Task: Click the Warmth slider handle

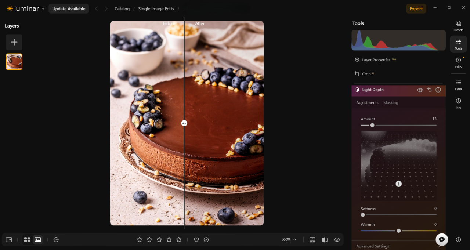Action: pyautogui.click(x=399, y=231)
